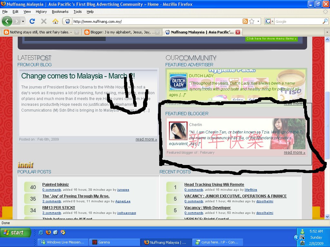The height and width of the screenshot is (247, 330).
Task: Reload the page with the Refresh icon
Action: [x=32, y=21]
